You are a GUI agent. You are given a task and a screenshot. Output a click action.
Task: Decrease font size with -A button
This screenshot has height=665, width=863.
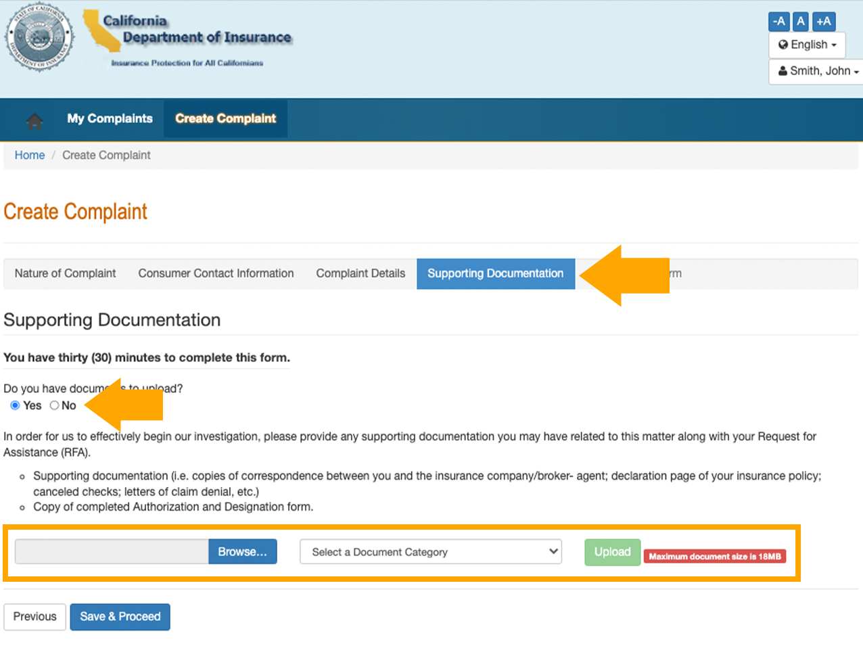779,22
